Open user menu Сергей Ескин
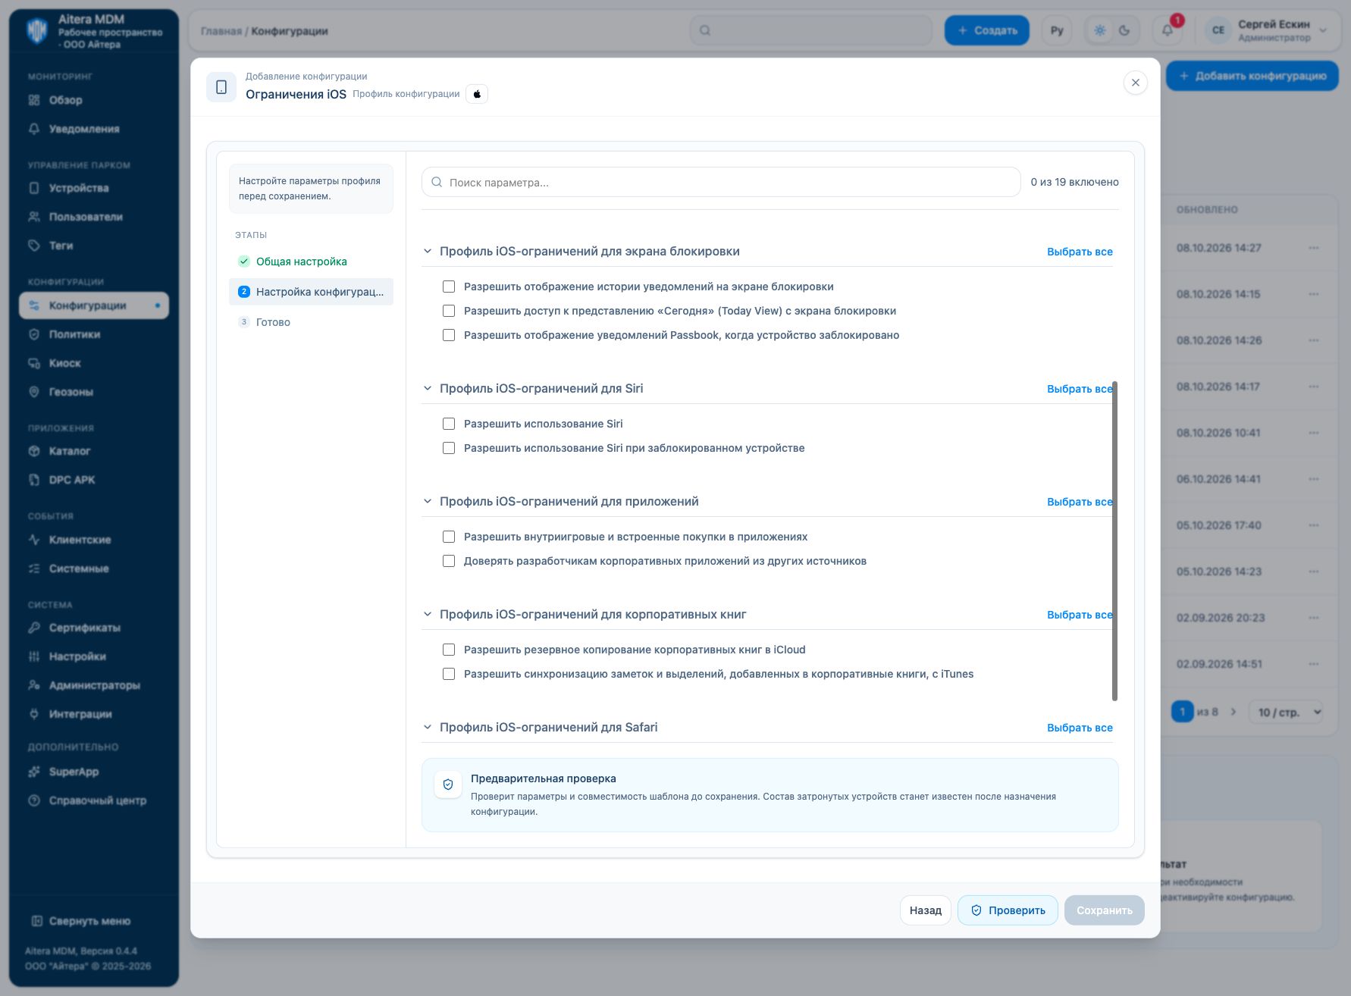This screenshot has width=1351, height=996. pyautogui.click(x=1266, y=30)
